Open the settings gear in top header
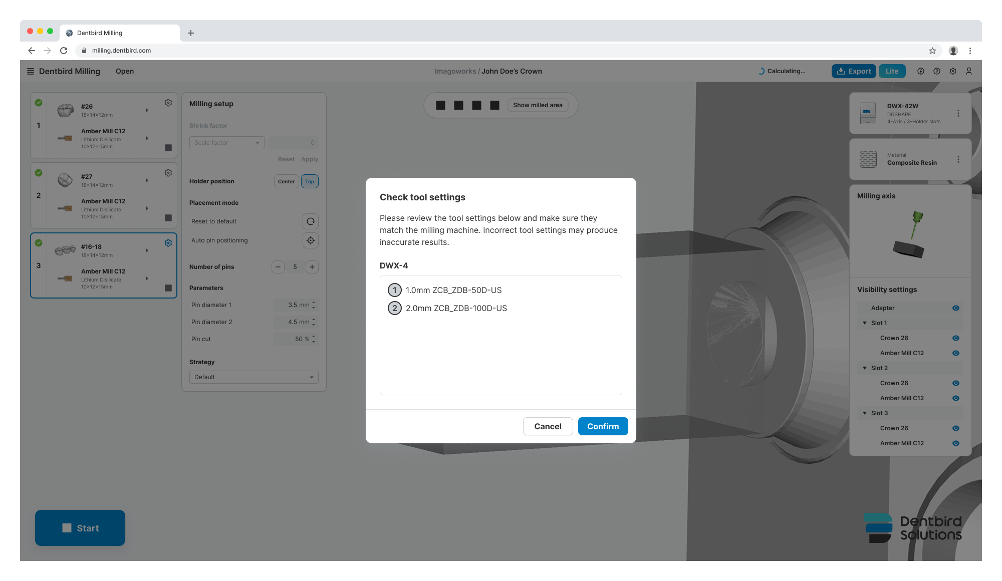 pyautogui.click(x=953, y=71)
